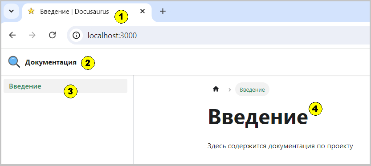Open a new browser tab
371x166 pixels.
pyautogui.click(x=163, y=11)
